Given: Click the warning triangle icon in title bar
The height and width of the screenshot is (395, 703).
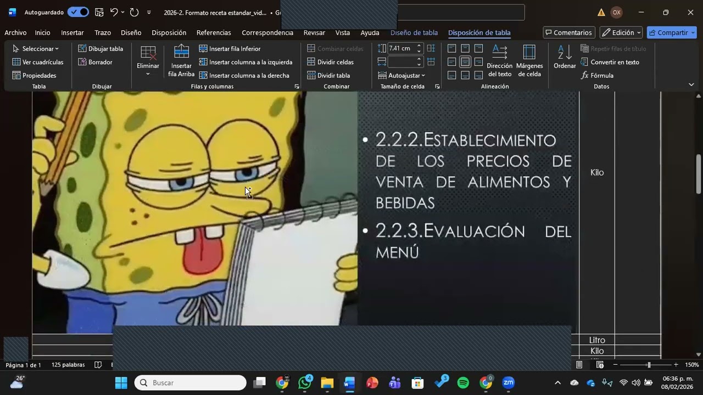Looking at the screenshot, I should tap(601, 12).
